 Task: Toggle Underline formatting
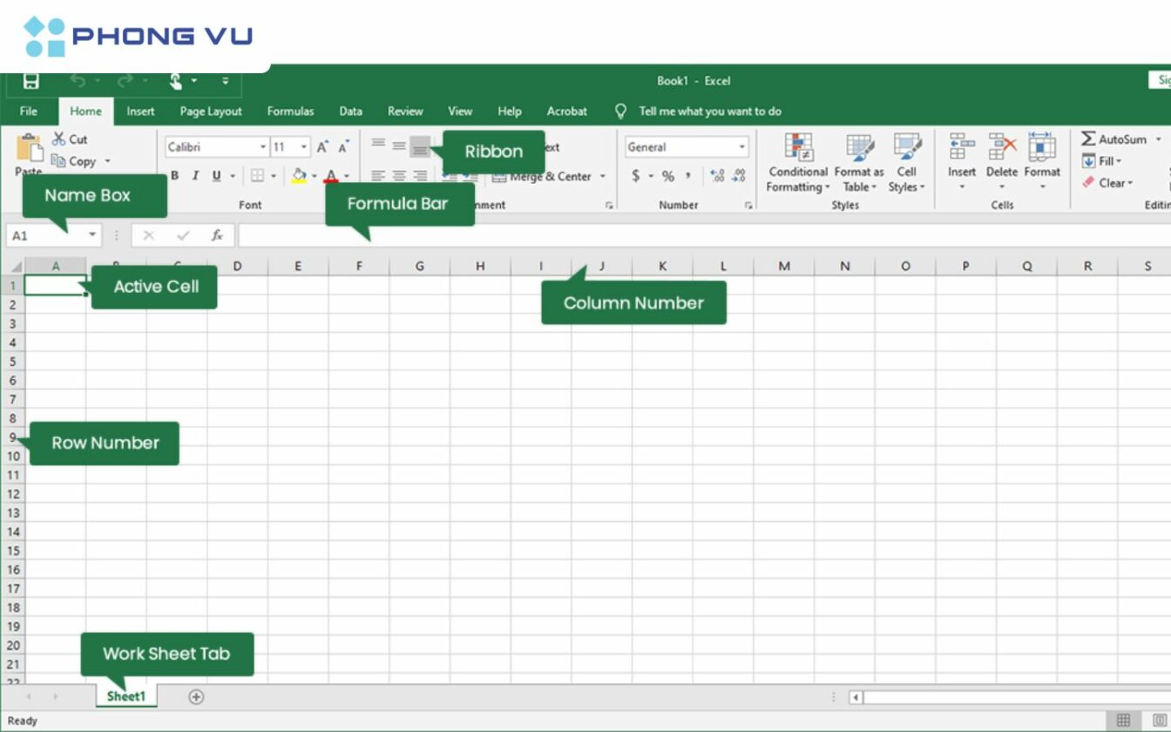point(217,176)
